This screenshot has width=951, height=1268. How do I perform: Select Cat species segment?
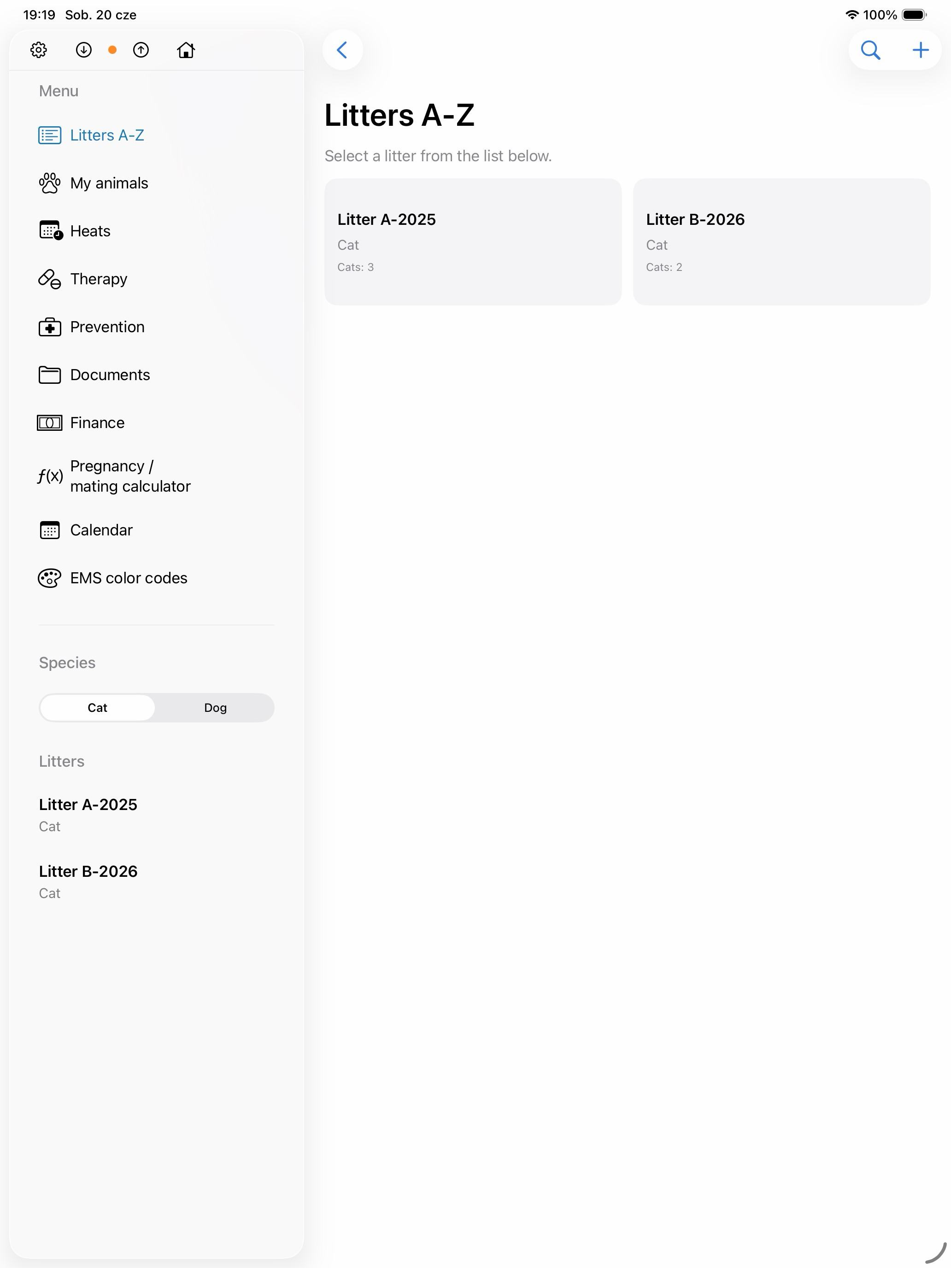(98, 707)
